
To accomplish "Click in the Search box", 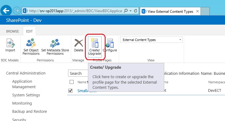I will (78, 73).
